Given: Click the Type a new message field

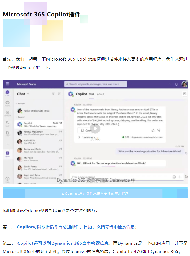Looking at the screenshot, I should click(x=121, y=177).
